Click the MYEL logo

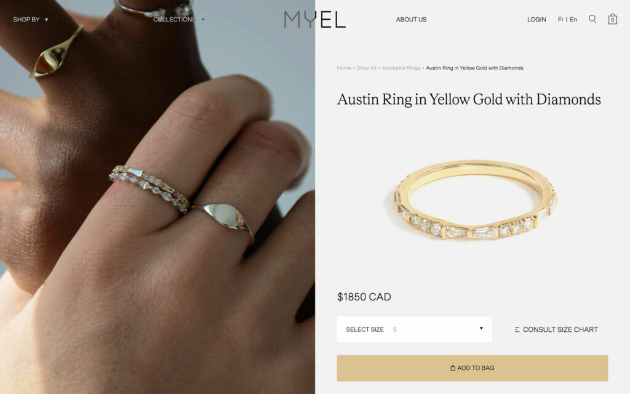coord(314,19)
